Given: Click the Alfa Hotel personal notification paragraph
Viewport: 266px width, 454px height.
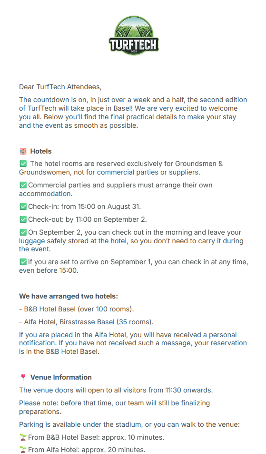Looking at the screenshot, I should 133,343.
